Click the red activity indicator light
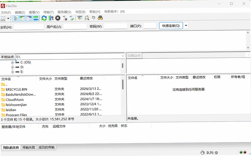The width and height of the screenshot is (251, 156). click(245, 152)
